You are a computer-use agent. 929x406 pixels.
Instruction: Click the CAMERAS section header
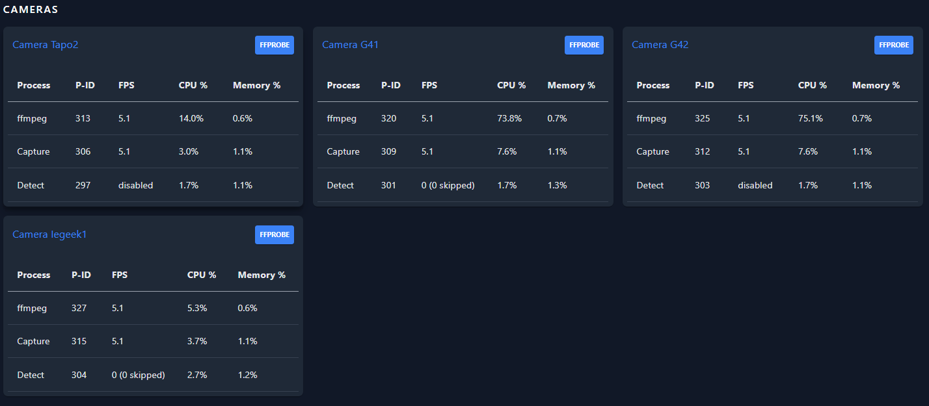[x=32, y=9]
